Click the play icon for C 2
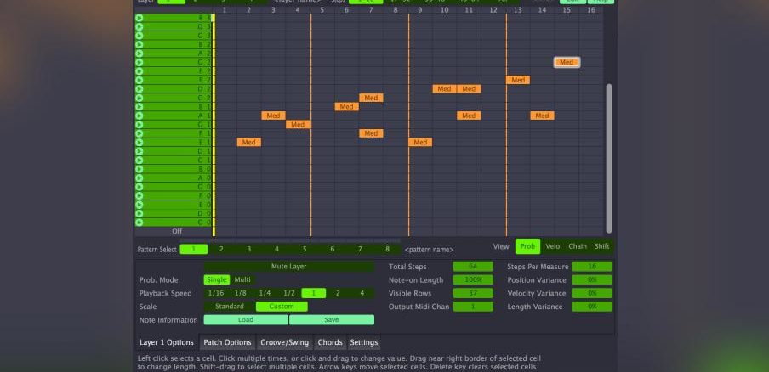The image size is (769, 372). [x=140, y=98]
